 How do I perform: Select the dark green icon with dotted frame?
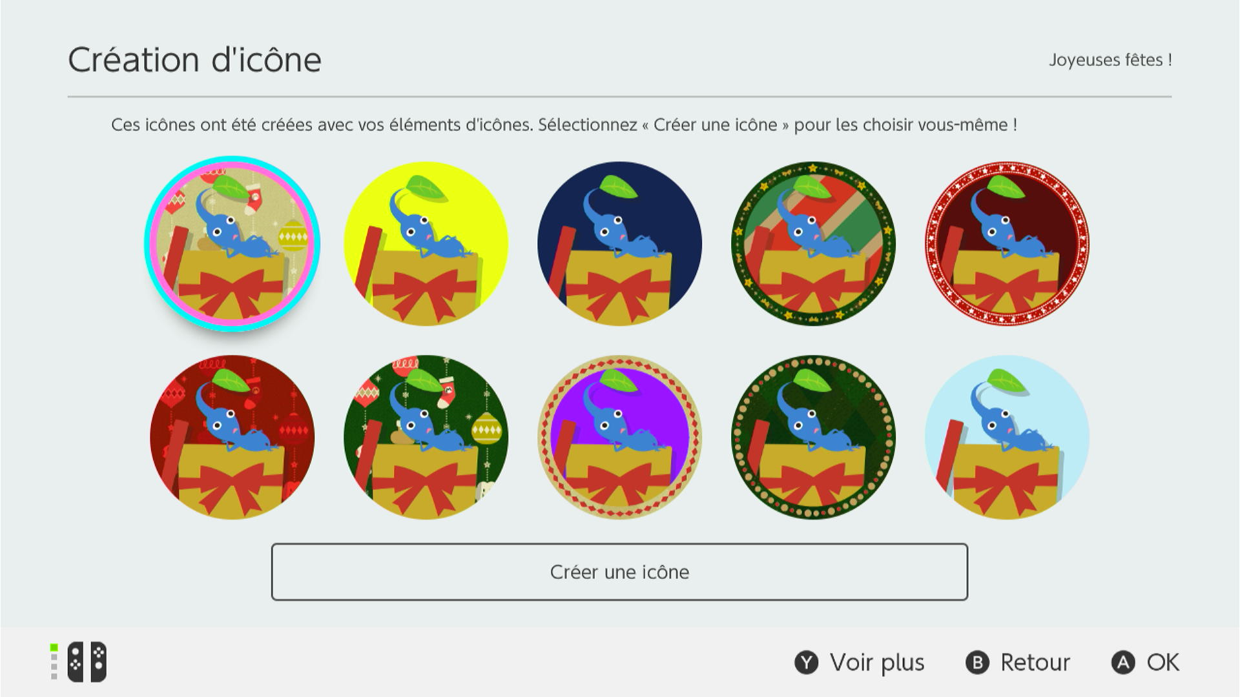(x=813, y=438)
